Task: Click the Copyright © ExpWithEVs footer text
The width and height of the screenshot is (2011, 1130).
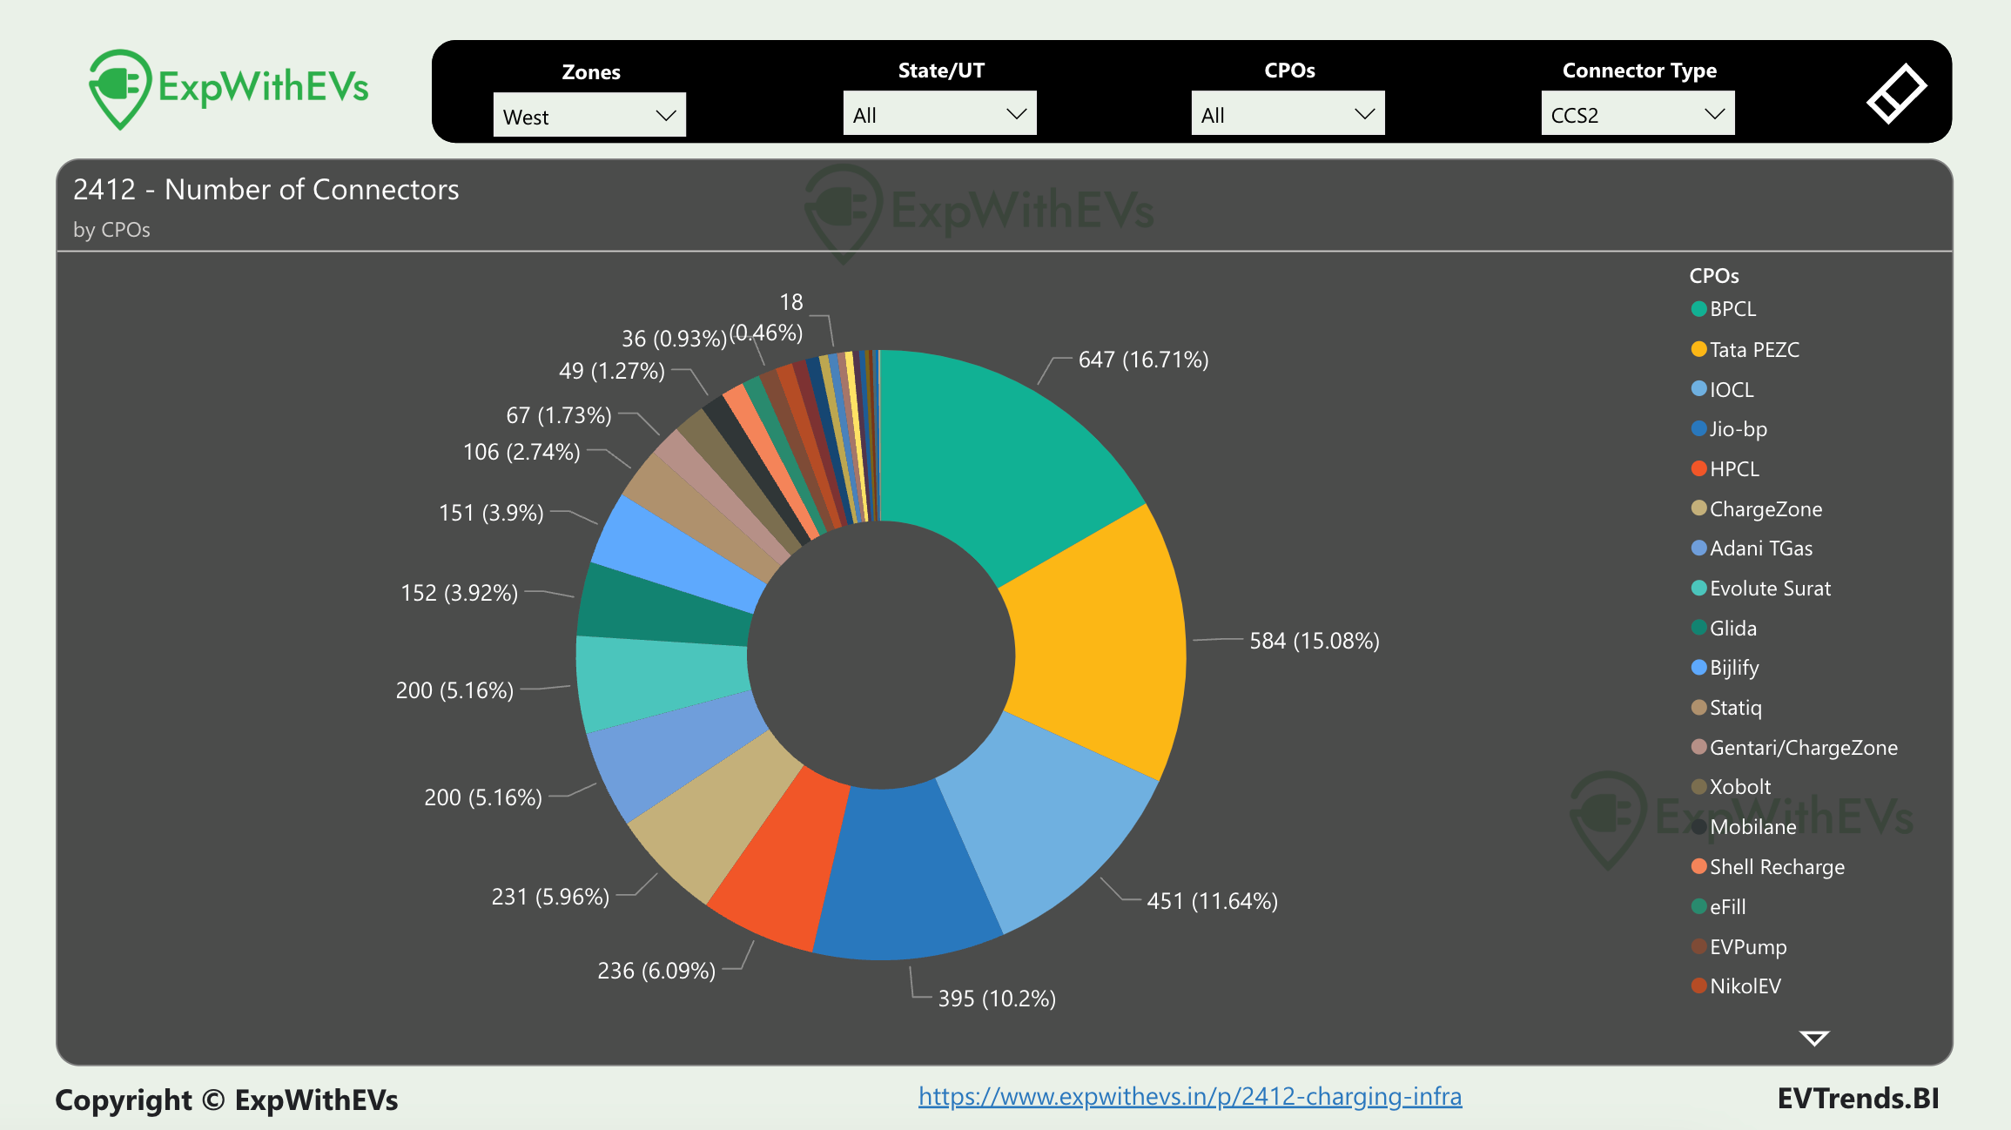Action: coord(226,1100)
